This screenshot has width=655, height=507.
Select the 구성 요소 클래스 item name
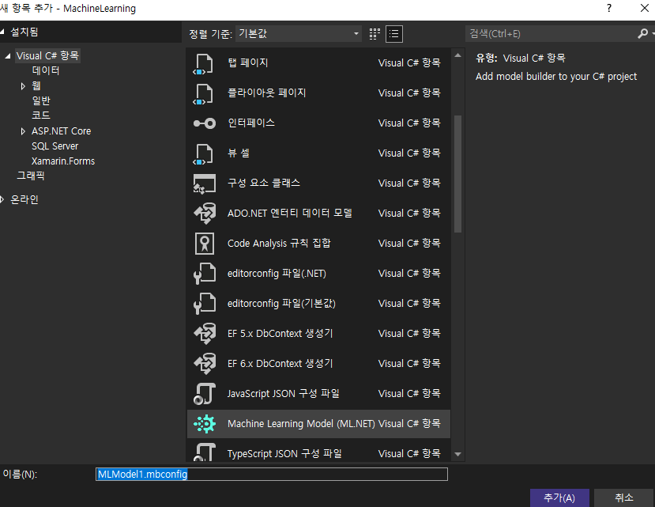(264, 184)
